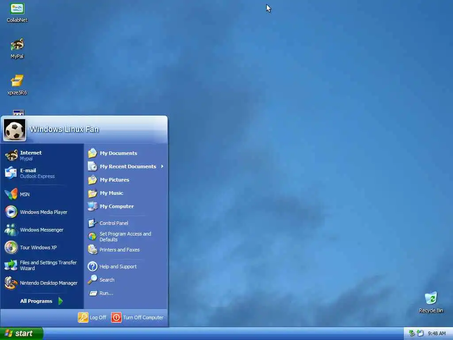
Task: Click the Windows Messenger label
Action: 42,230
